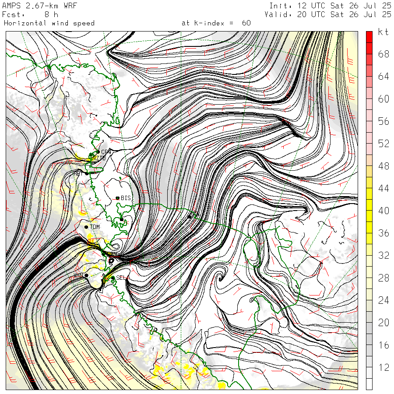Click the 'kt' units label above the legend
This screenshot has height=394, width=394.
(383, 32)
